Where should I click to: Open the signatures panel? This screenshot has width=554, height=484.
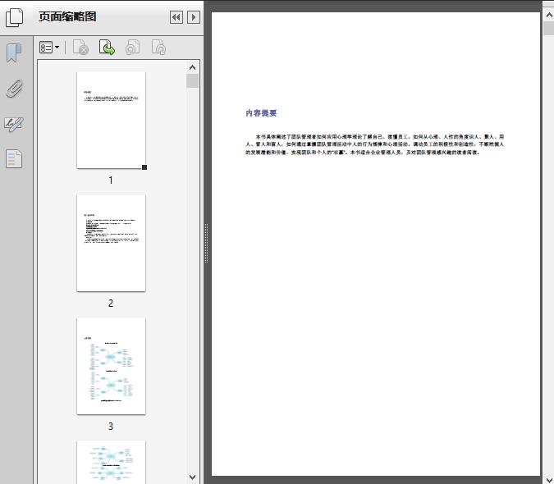14,124
